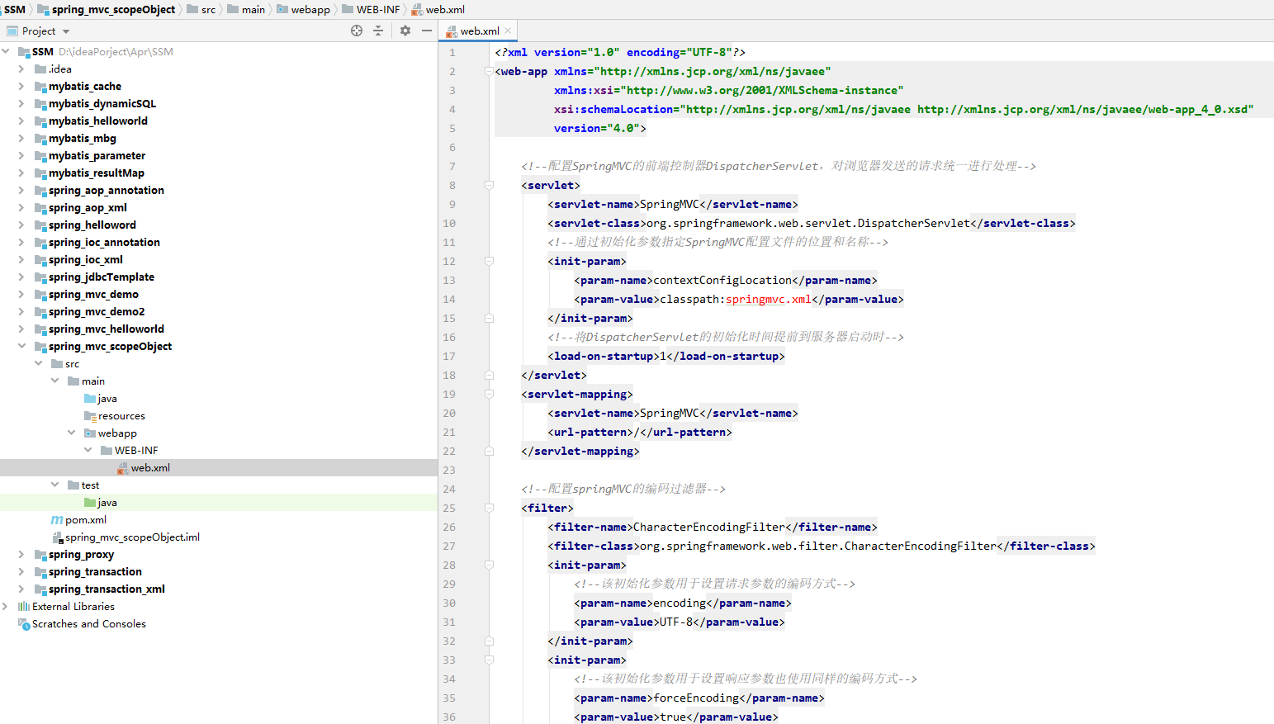Viewport: 1274px width, 724px height.
Task: Expand the .idea folder
Action: point(21,69)
